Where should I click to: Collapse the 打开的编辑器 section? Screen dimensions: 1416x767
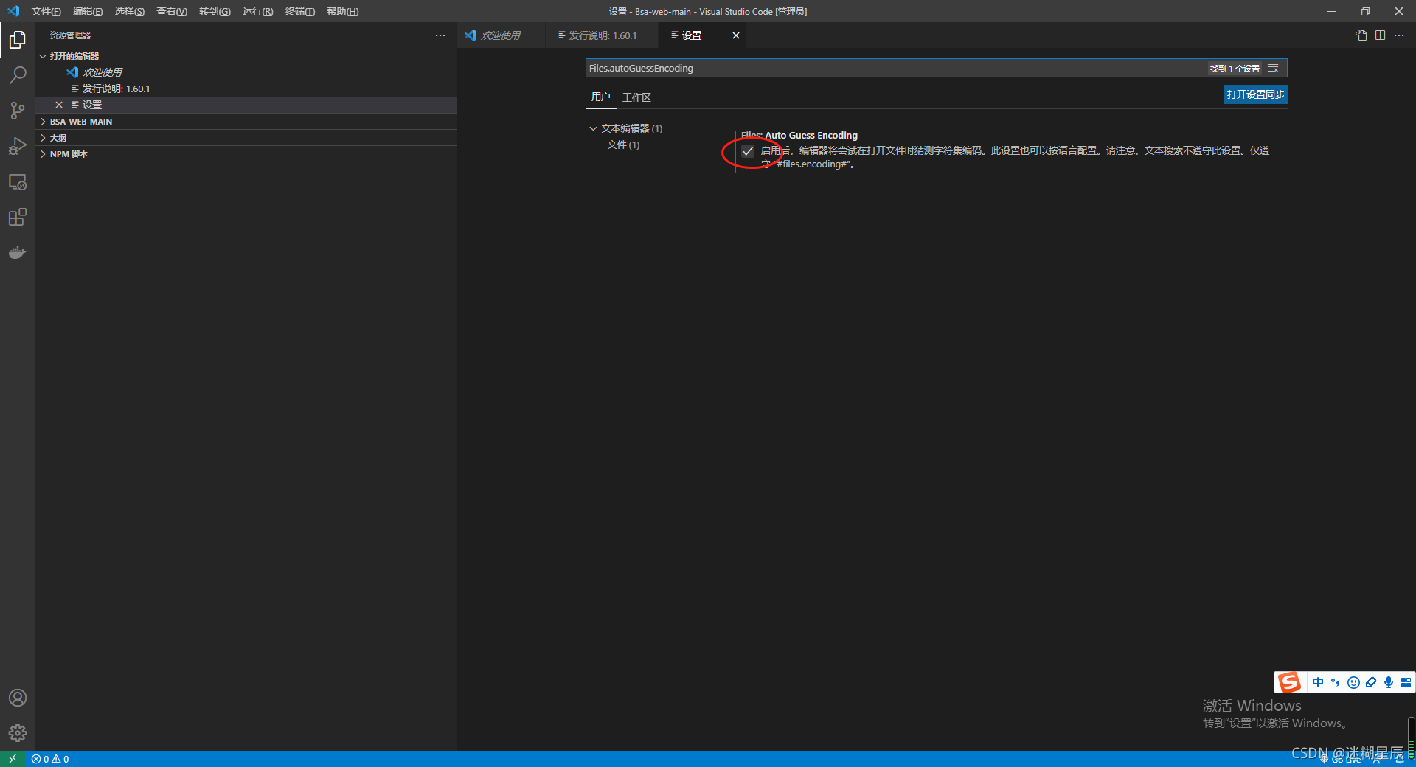(246, 56)
